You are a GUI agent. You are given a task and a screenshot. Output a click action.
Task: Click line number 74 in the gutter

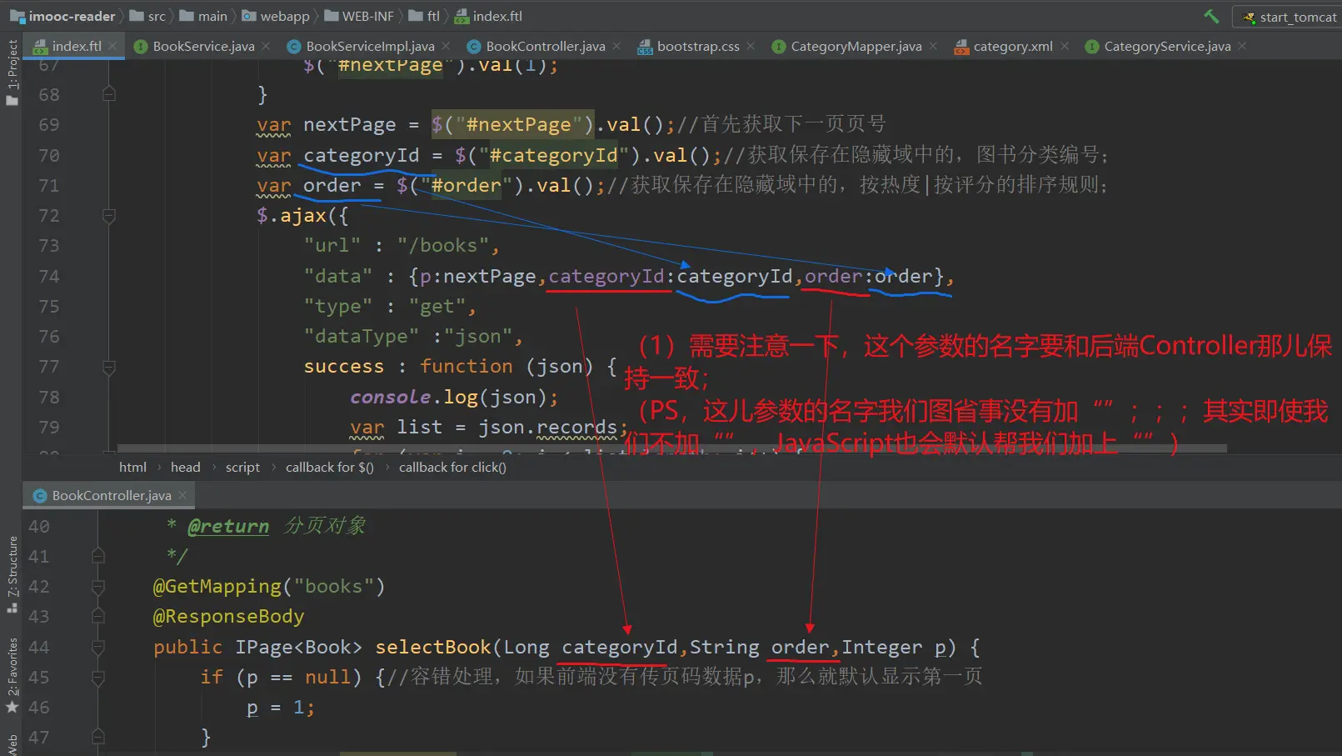click(49, 277)
